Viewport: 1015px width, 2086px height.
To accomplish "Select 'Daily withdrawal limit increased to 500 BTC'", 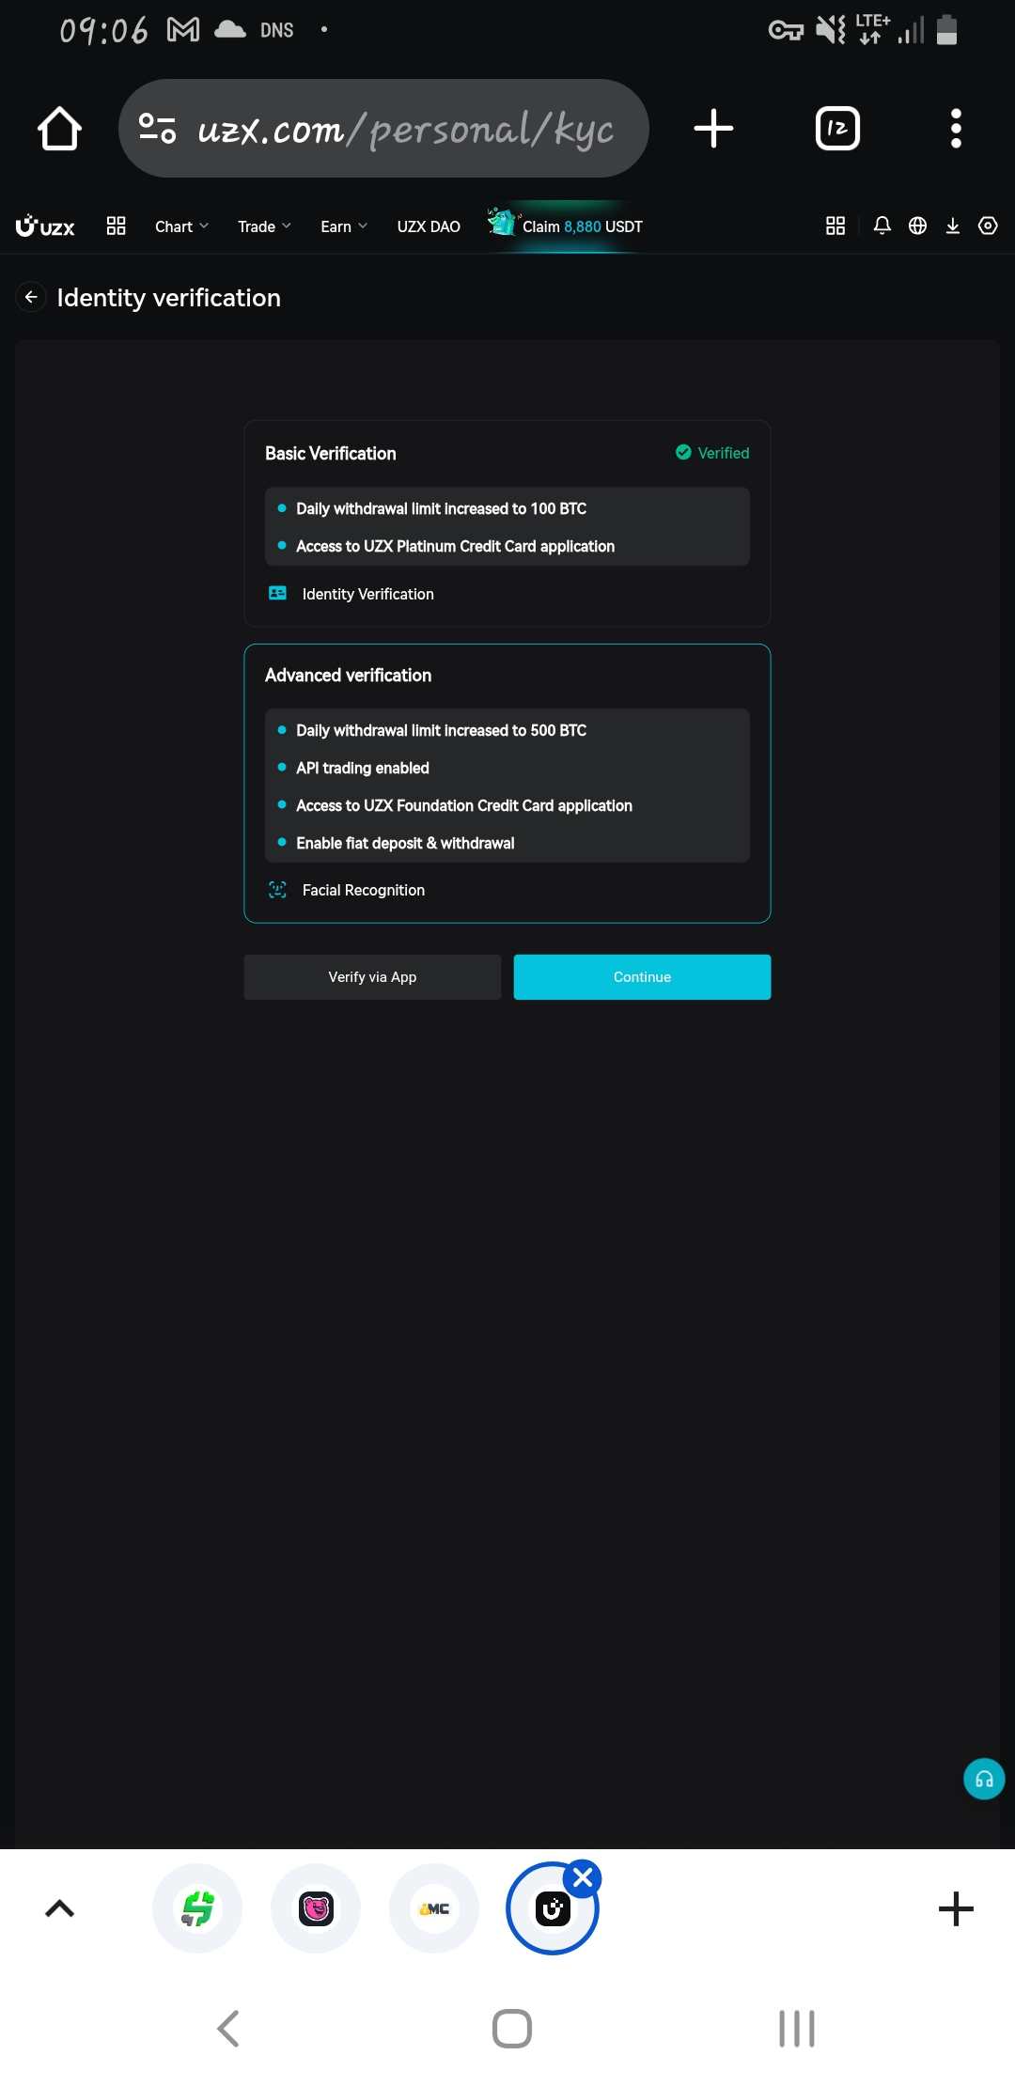I will tap(441, 730).
